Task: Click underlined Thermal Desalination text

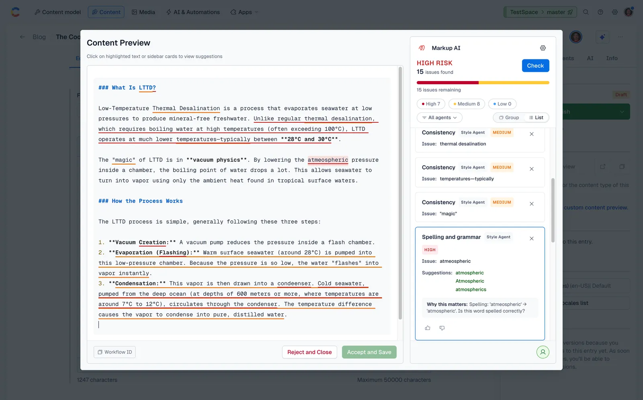Action: point(186,108)
